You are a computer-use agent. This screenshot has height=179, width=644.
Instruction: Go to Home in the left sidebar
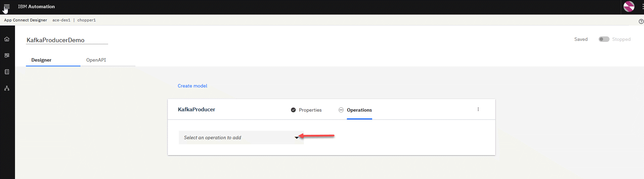[7, 39]
